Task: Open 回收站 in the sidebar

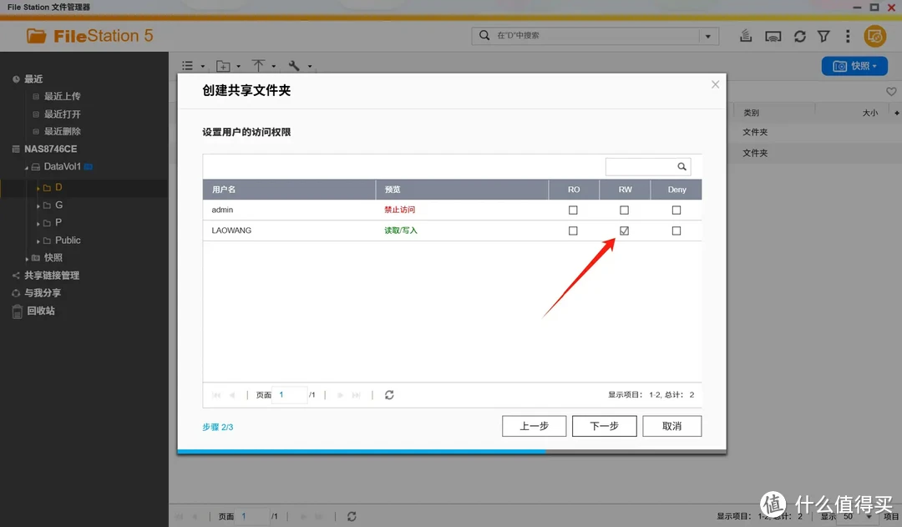Action: (40, 311)
